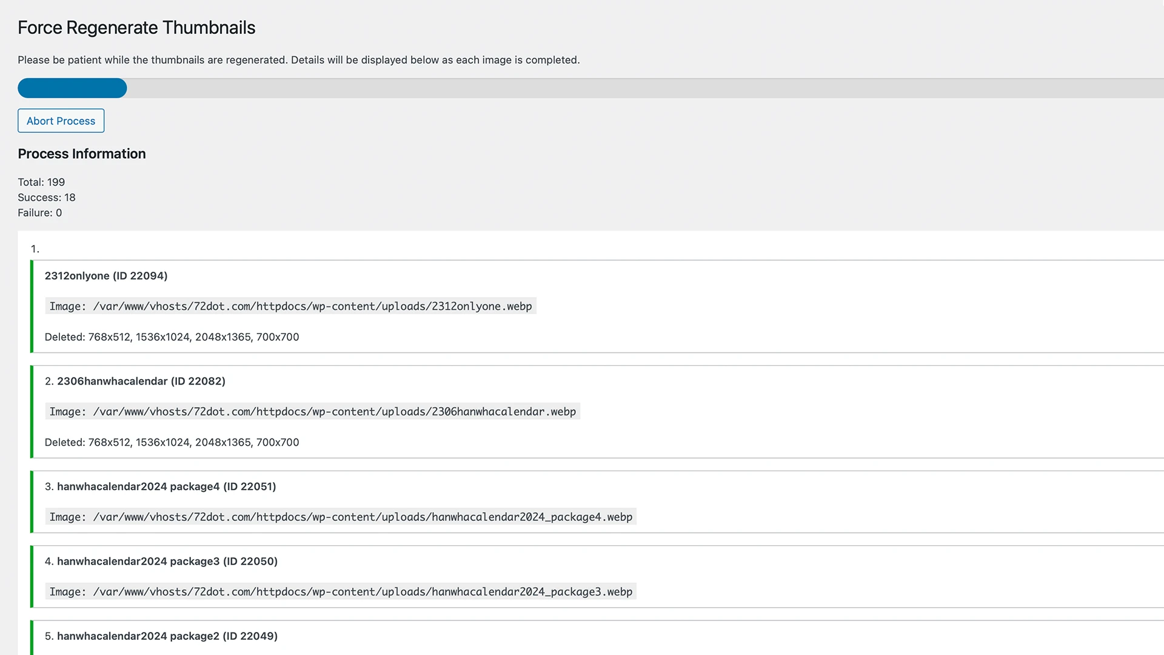The width and height of the screenshot is (1164, 655).
Task: Click the hanwhacalendar2024_package3.webp path
Action: [341, 592]
